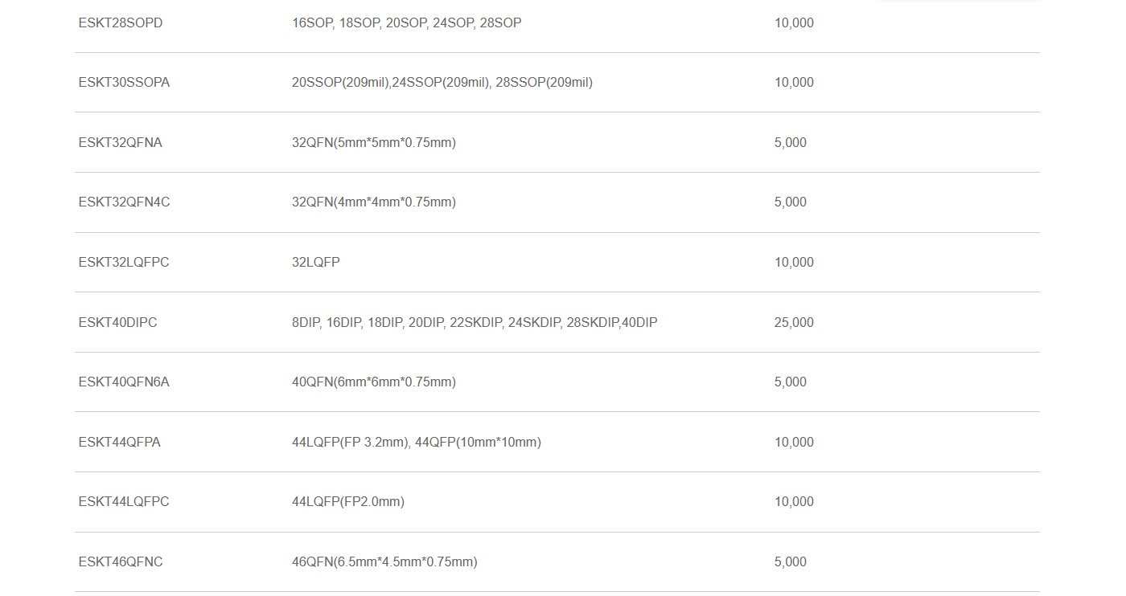The image size is (1126, 596).
Task: Click the 40QFN(6mm*6mm*0.75mm) package text
Action: click(374, 382)
